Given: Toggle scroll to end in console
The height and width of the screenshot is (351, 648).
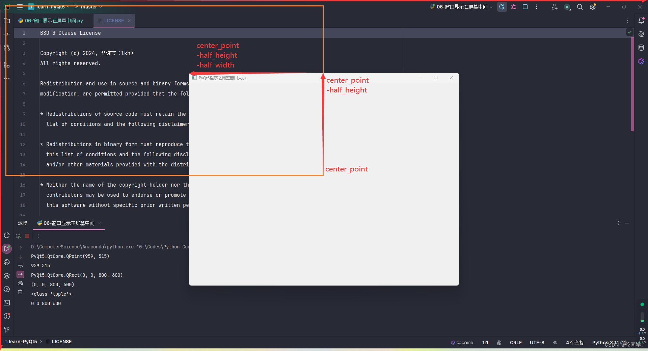Looking at the screenshot, I should click(x=20, y=274).
